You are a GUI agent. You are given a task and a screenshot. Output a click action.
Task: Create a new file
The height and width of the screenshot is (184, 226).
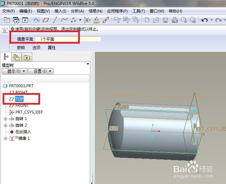pos(147,20)
